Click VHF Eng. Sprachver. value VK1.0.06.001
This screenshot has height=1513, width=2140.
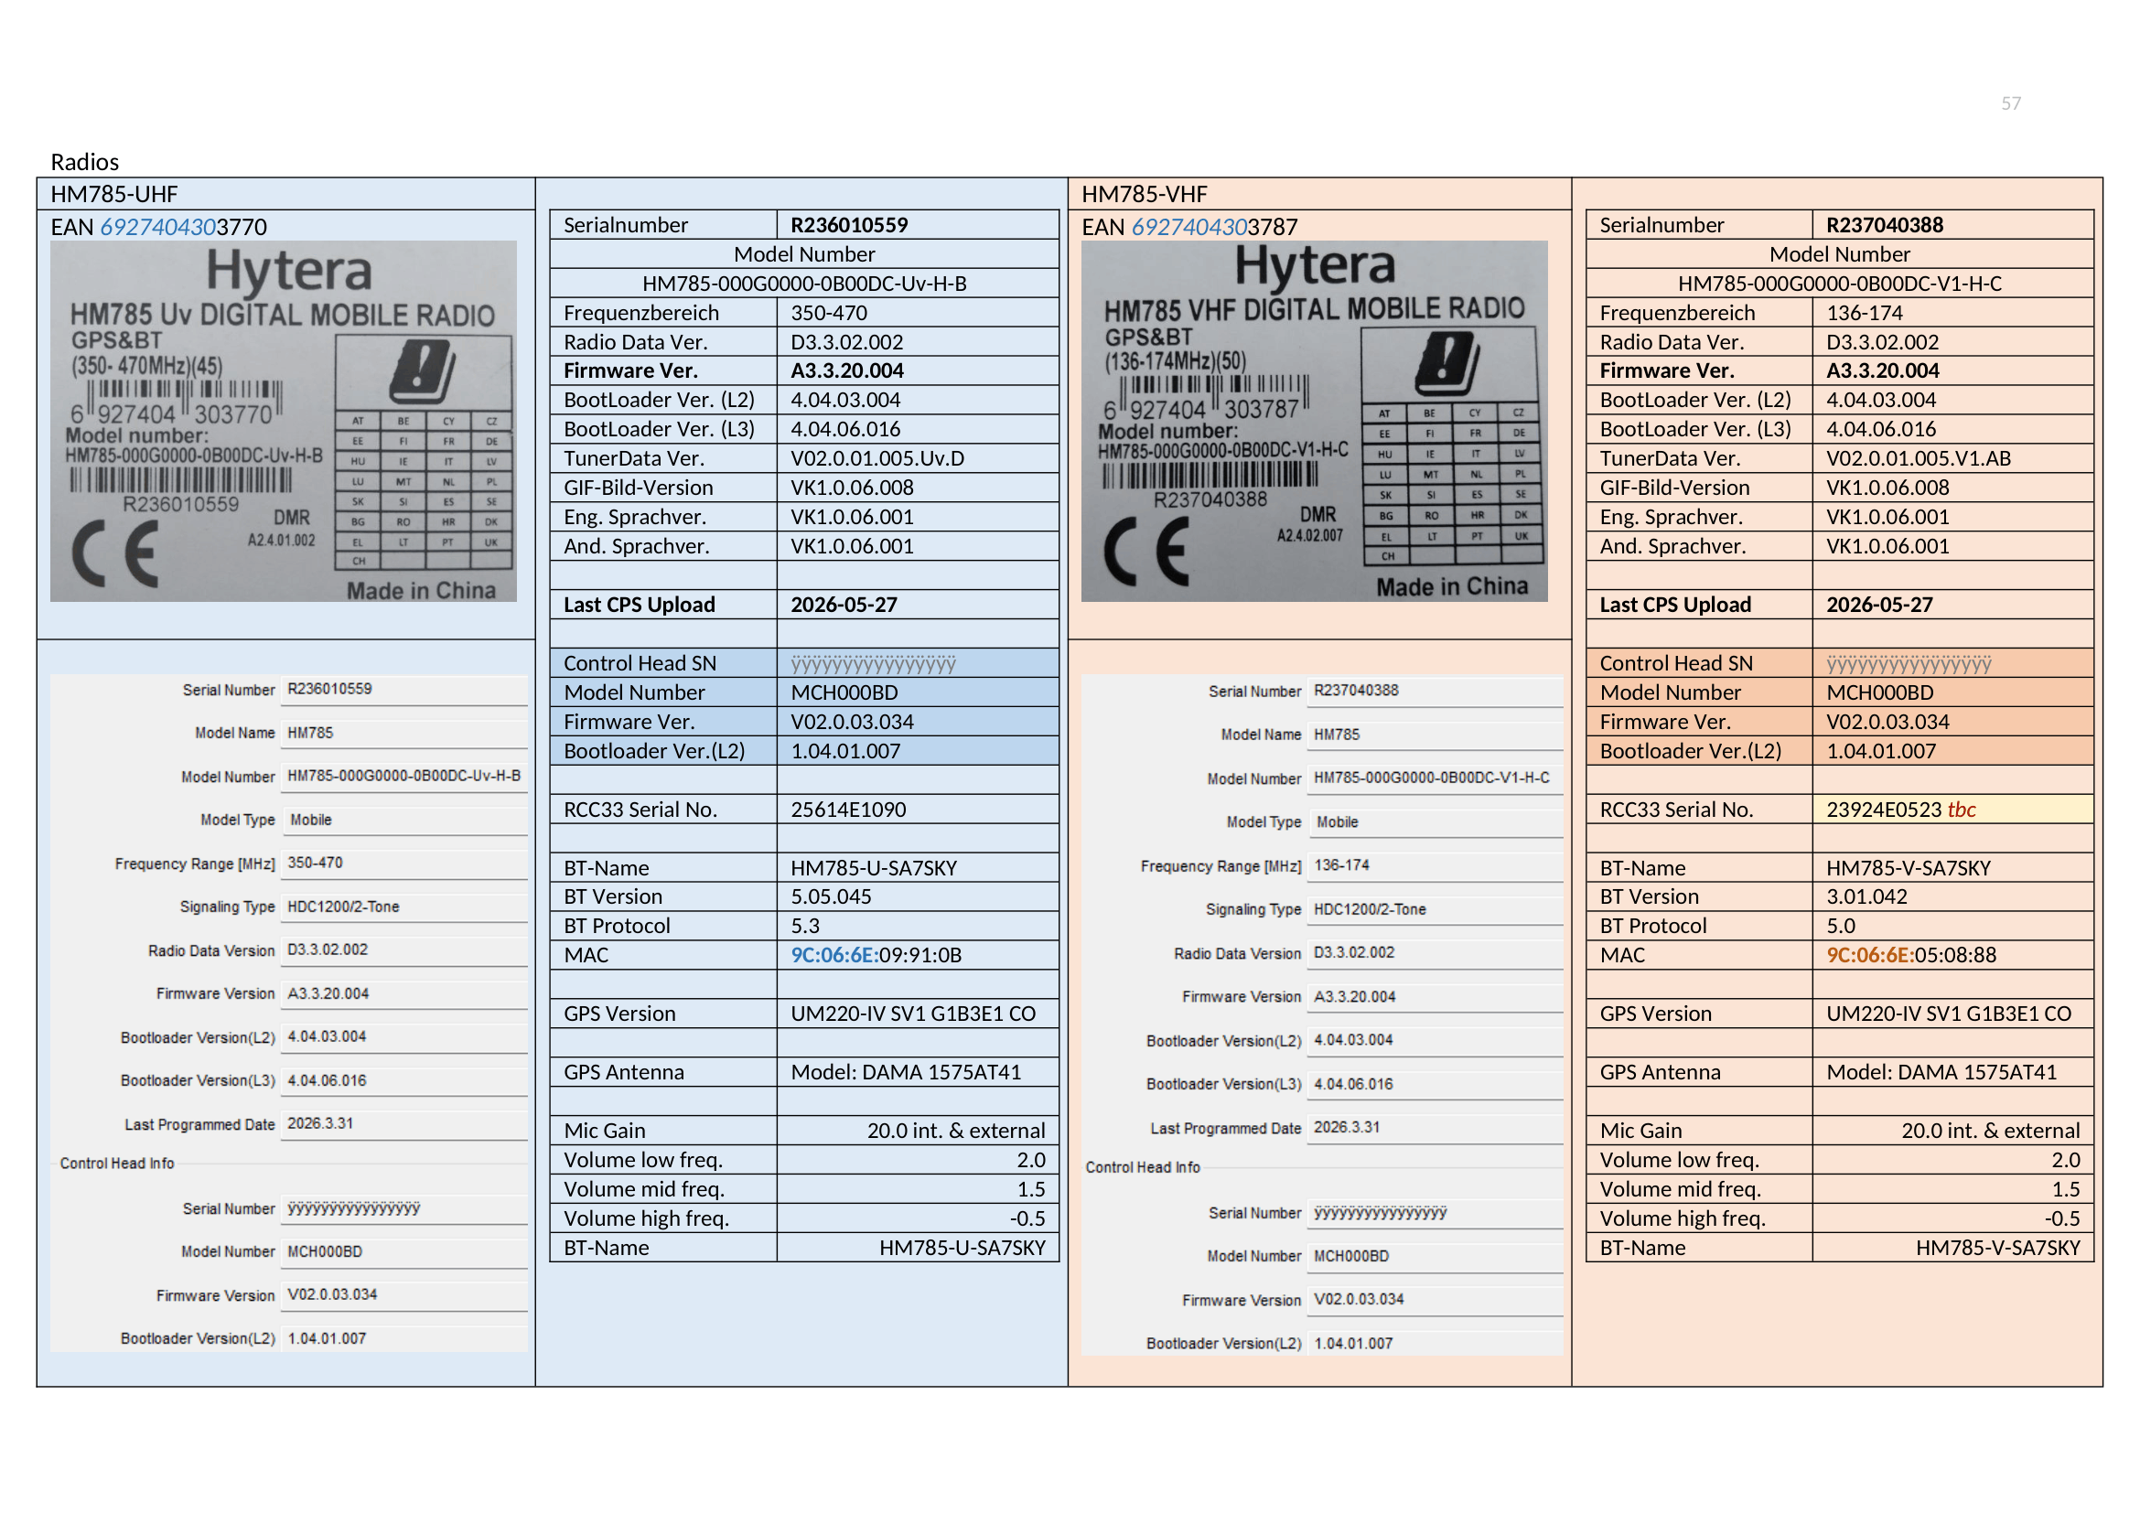click(x=1887, y=517)
